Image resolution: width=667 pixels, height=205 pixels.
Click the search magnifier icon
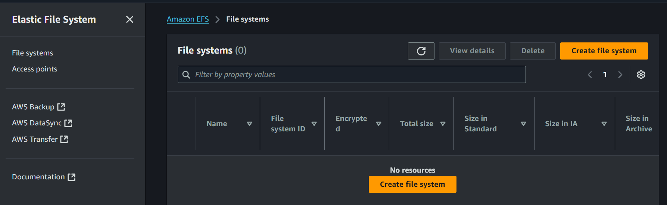coord(186,74)
